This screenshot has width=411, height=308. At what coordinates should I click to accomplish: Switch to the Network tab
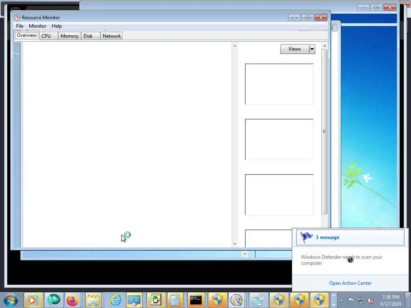click(112, 36)
